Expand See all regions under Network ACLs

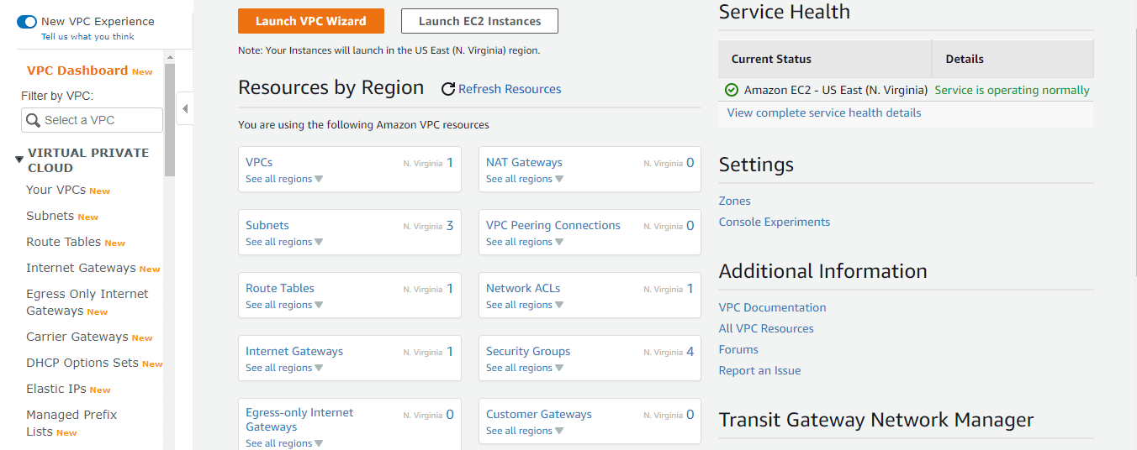525,305
